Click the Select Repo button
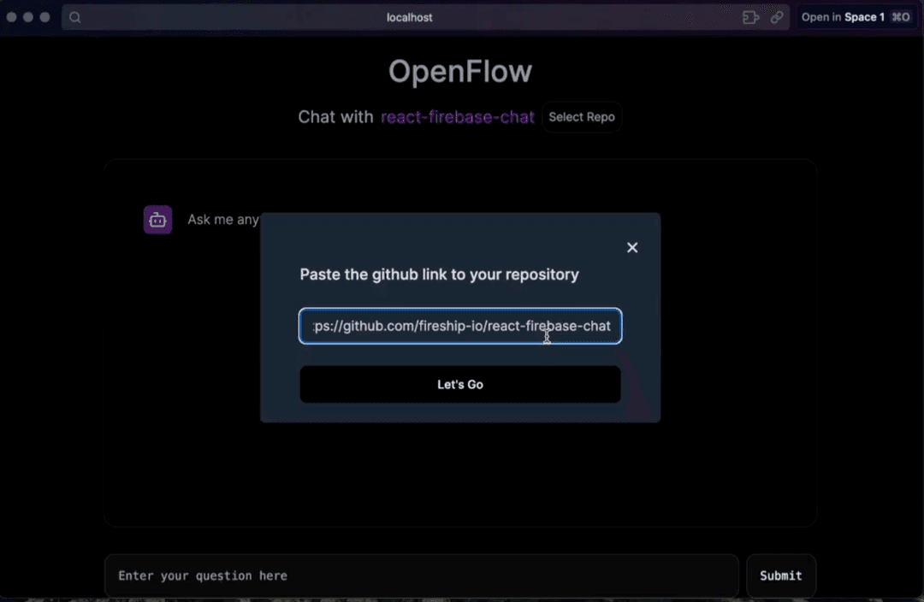The width and height of the screenshot is (924, 602). [x=582, y=117]
